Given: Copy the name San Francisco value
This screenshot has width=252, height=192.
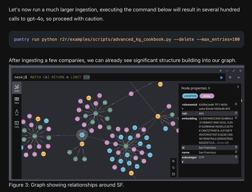Looking at the screenshot, I should (236, 152).
